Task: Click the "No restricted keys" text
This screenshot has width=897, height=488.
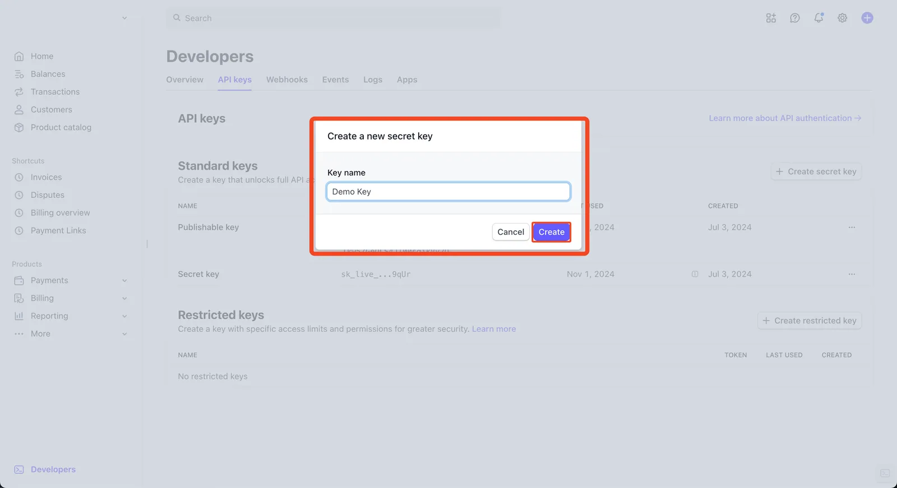Action: pyautogui.click(x=213, y=377)
